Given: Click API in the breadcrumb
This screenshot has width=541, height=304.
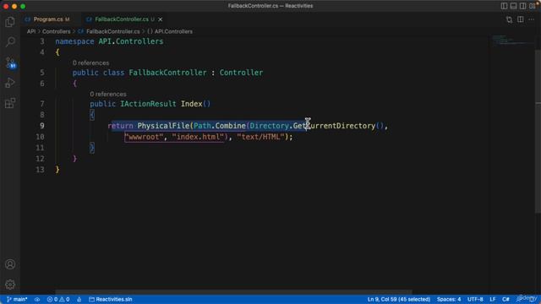Looking at the screenshot, I should click(x=31, y=31).
